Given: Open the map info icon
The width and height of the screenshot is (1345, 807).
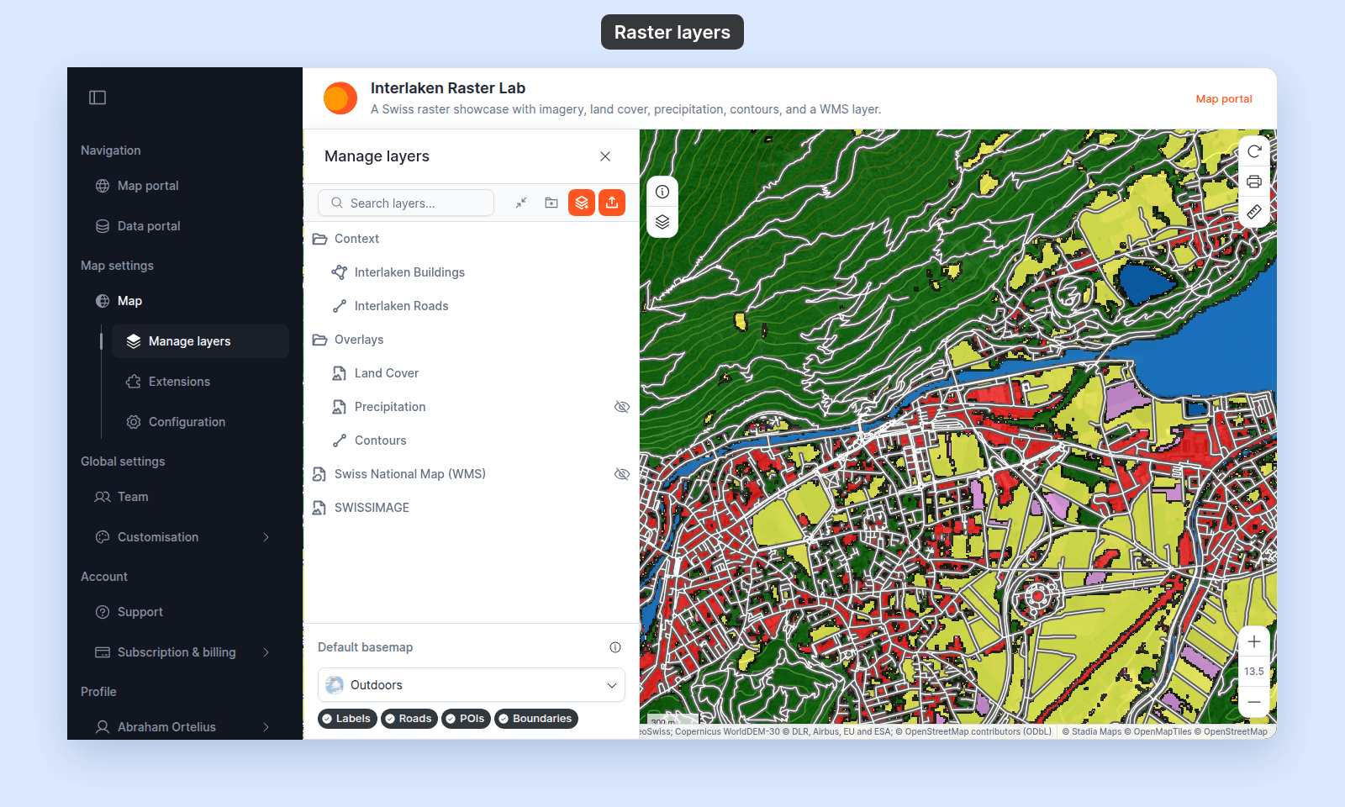Looking at the screenshot, I should pos(662,192).
